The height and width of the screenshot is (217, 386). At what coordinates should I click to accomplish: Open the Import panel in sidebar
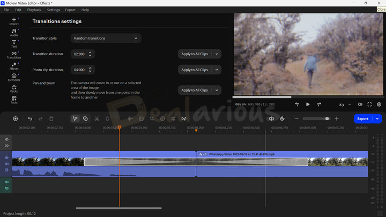pos(14,21)
